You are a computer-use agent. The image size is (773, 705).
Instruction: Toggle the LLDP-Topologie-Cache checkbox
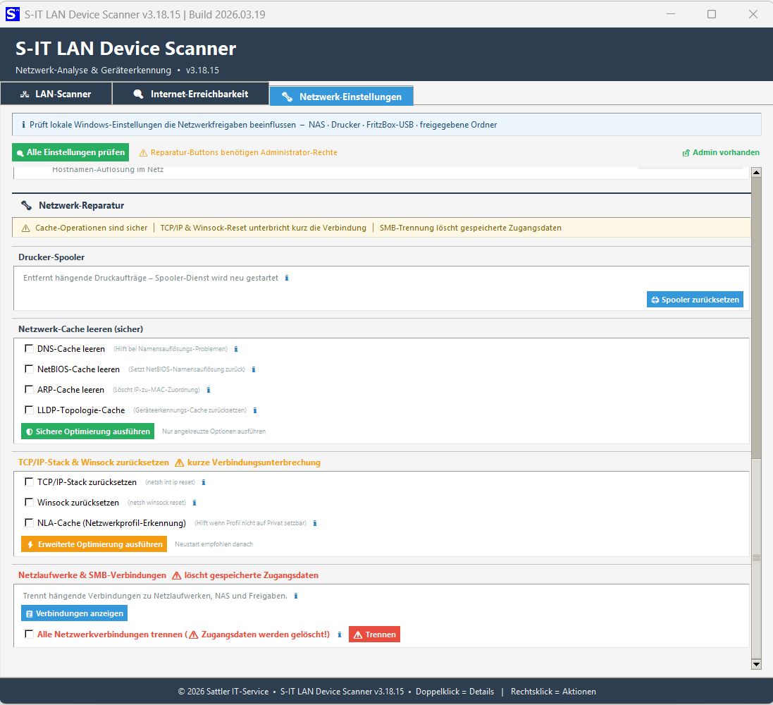30,410
